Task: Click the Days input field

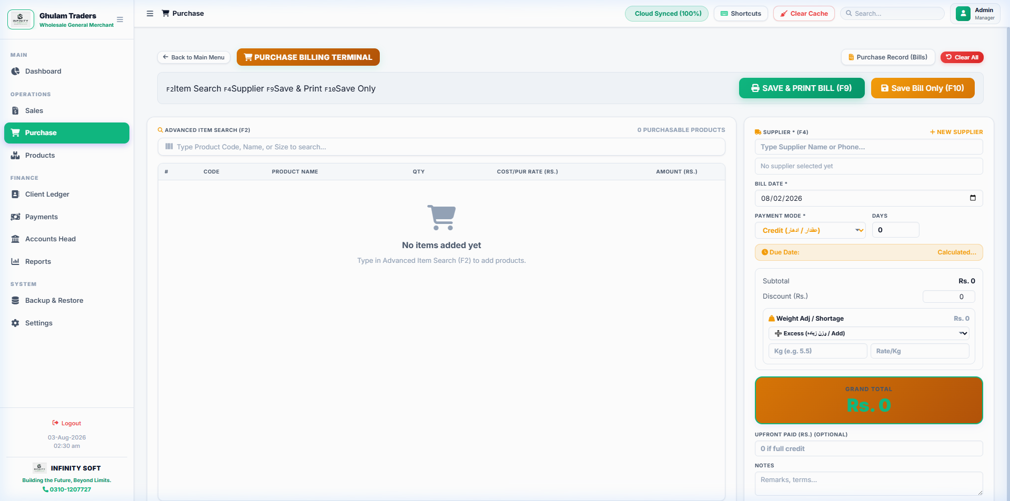Action: coord(896,230)
